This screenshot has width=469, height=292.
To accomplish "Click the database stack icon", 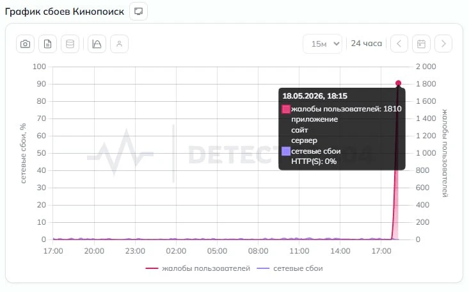I will [70, 44].
